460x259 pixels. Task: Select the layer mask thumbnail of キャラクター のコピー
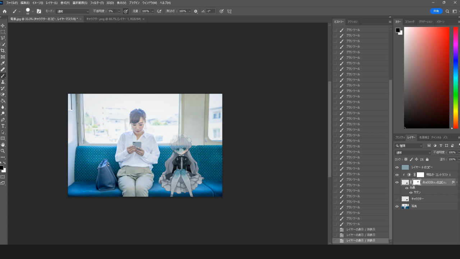tap(417, 182)
